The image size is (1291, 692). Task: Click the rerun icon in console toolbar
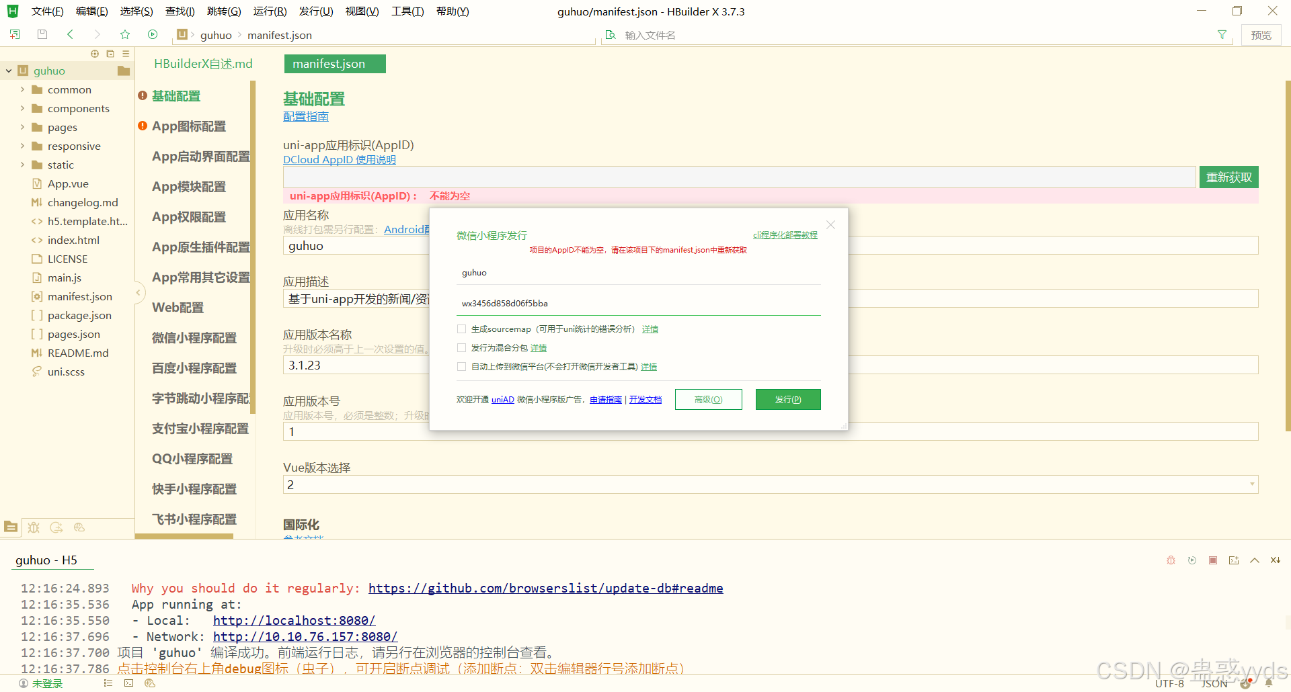[1192, 560]
